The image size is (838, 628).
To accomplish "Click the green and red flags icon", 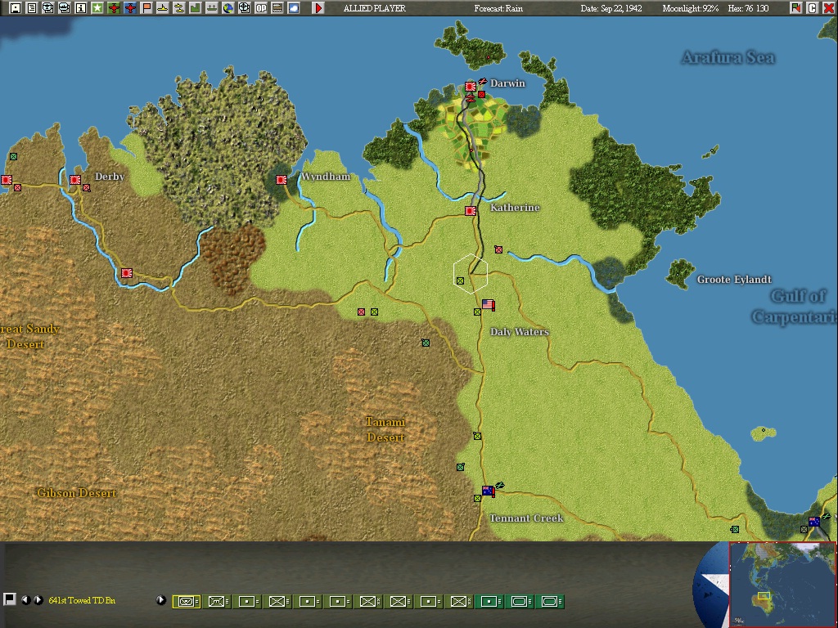I will point(796,7).
